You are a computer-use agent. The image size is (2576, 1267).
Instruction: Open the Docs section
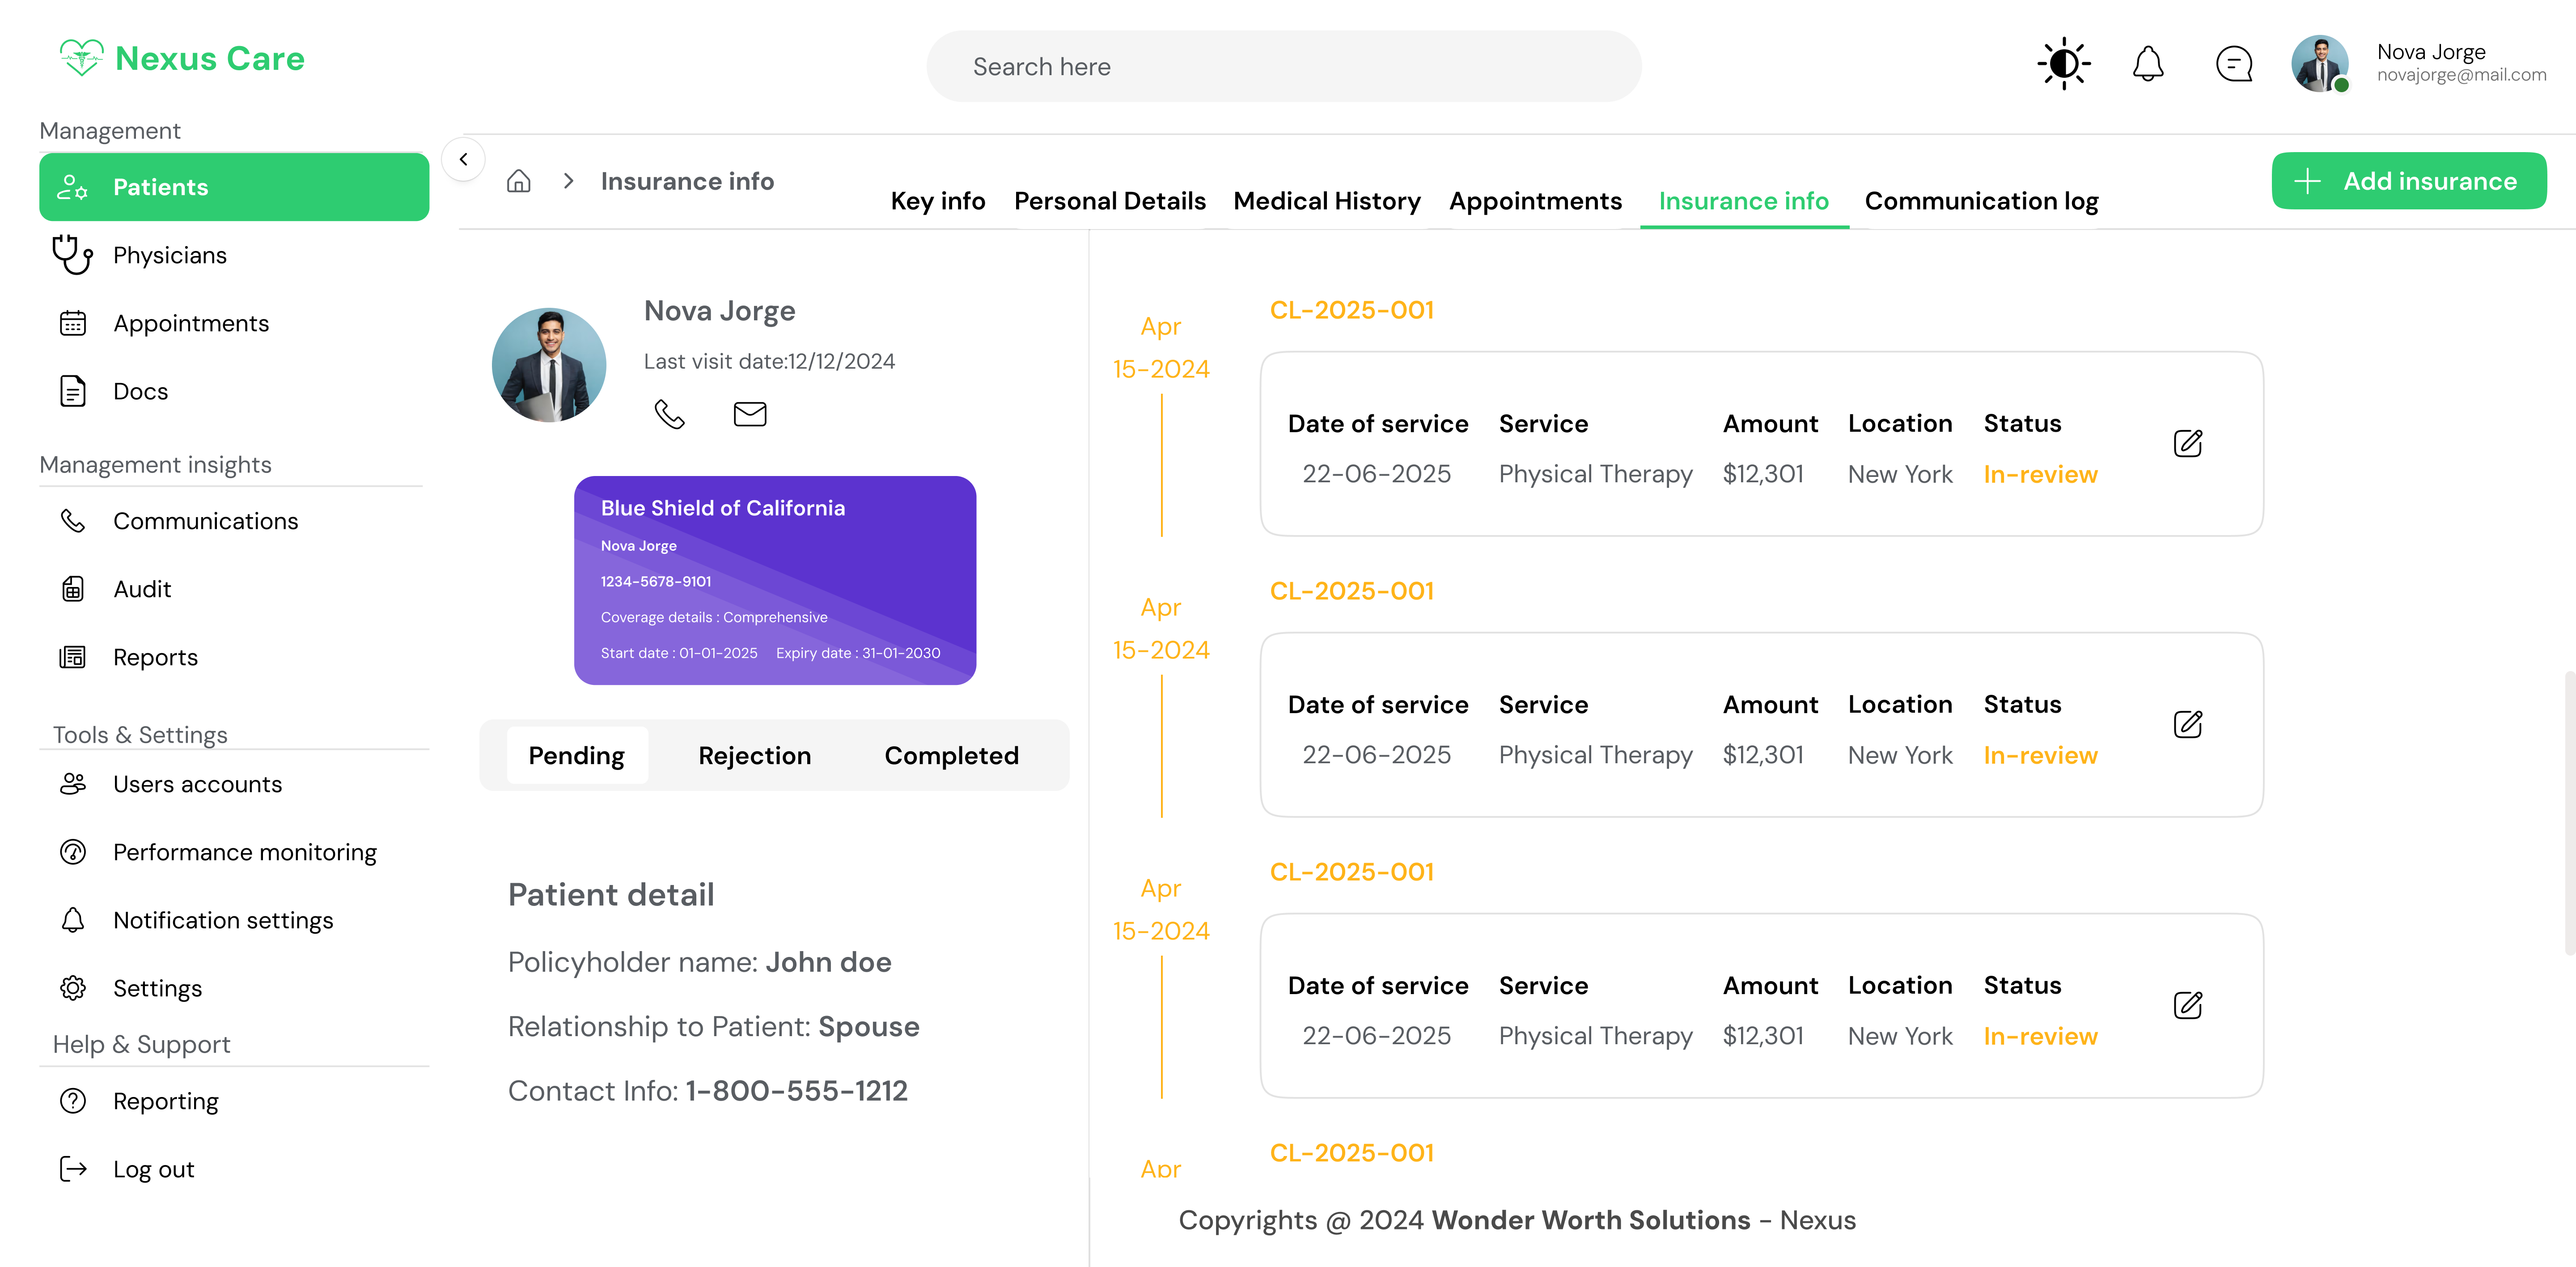139,391
